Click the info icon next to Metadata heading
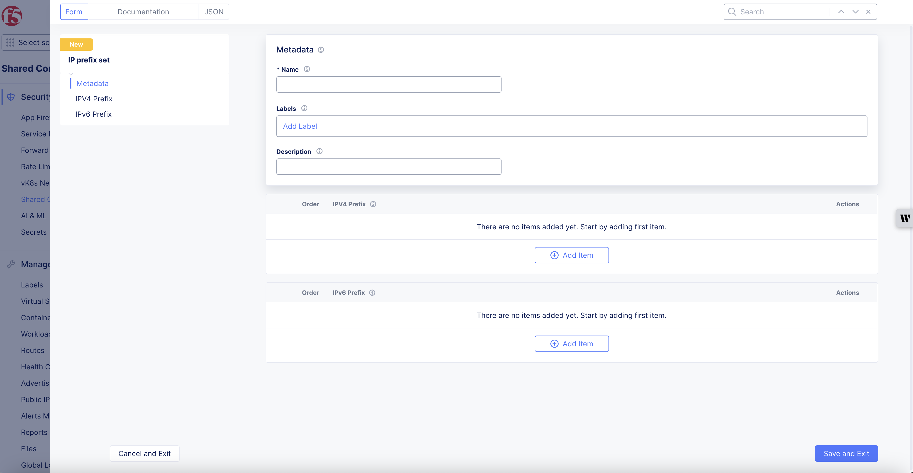This screenshot has height=473, width=913. pos(321,50)
